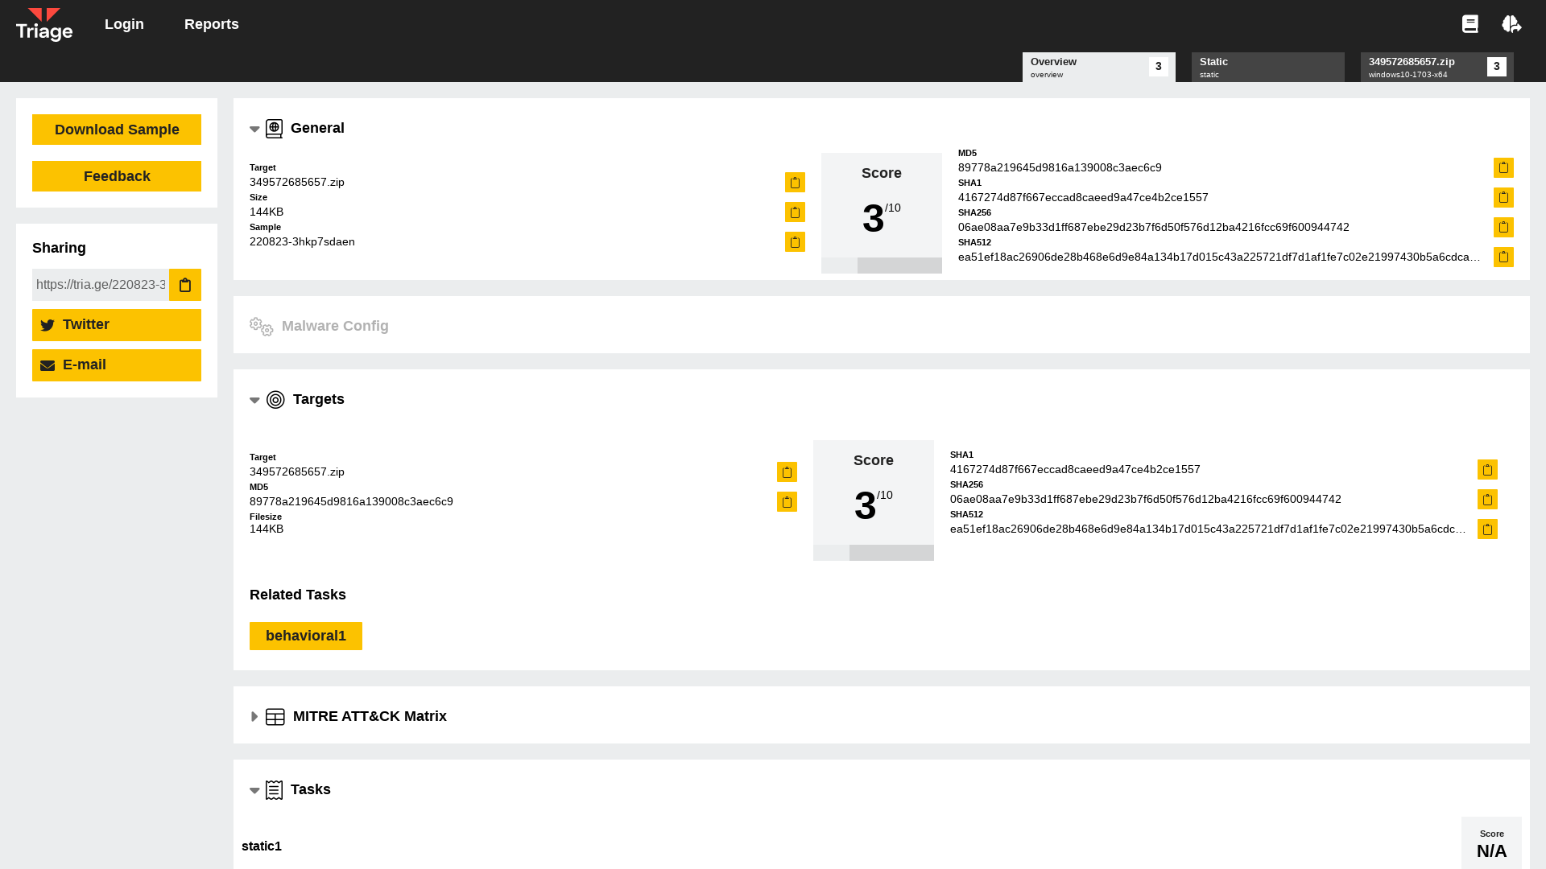Copy the SHA512 hash in the General section
1546x869 pixels.
(x=1503, y=257)
